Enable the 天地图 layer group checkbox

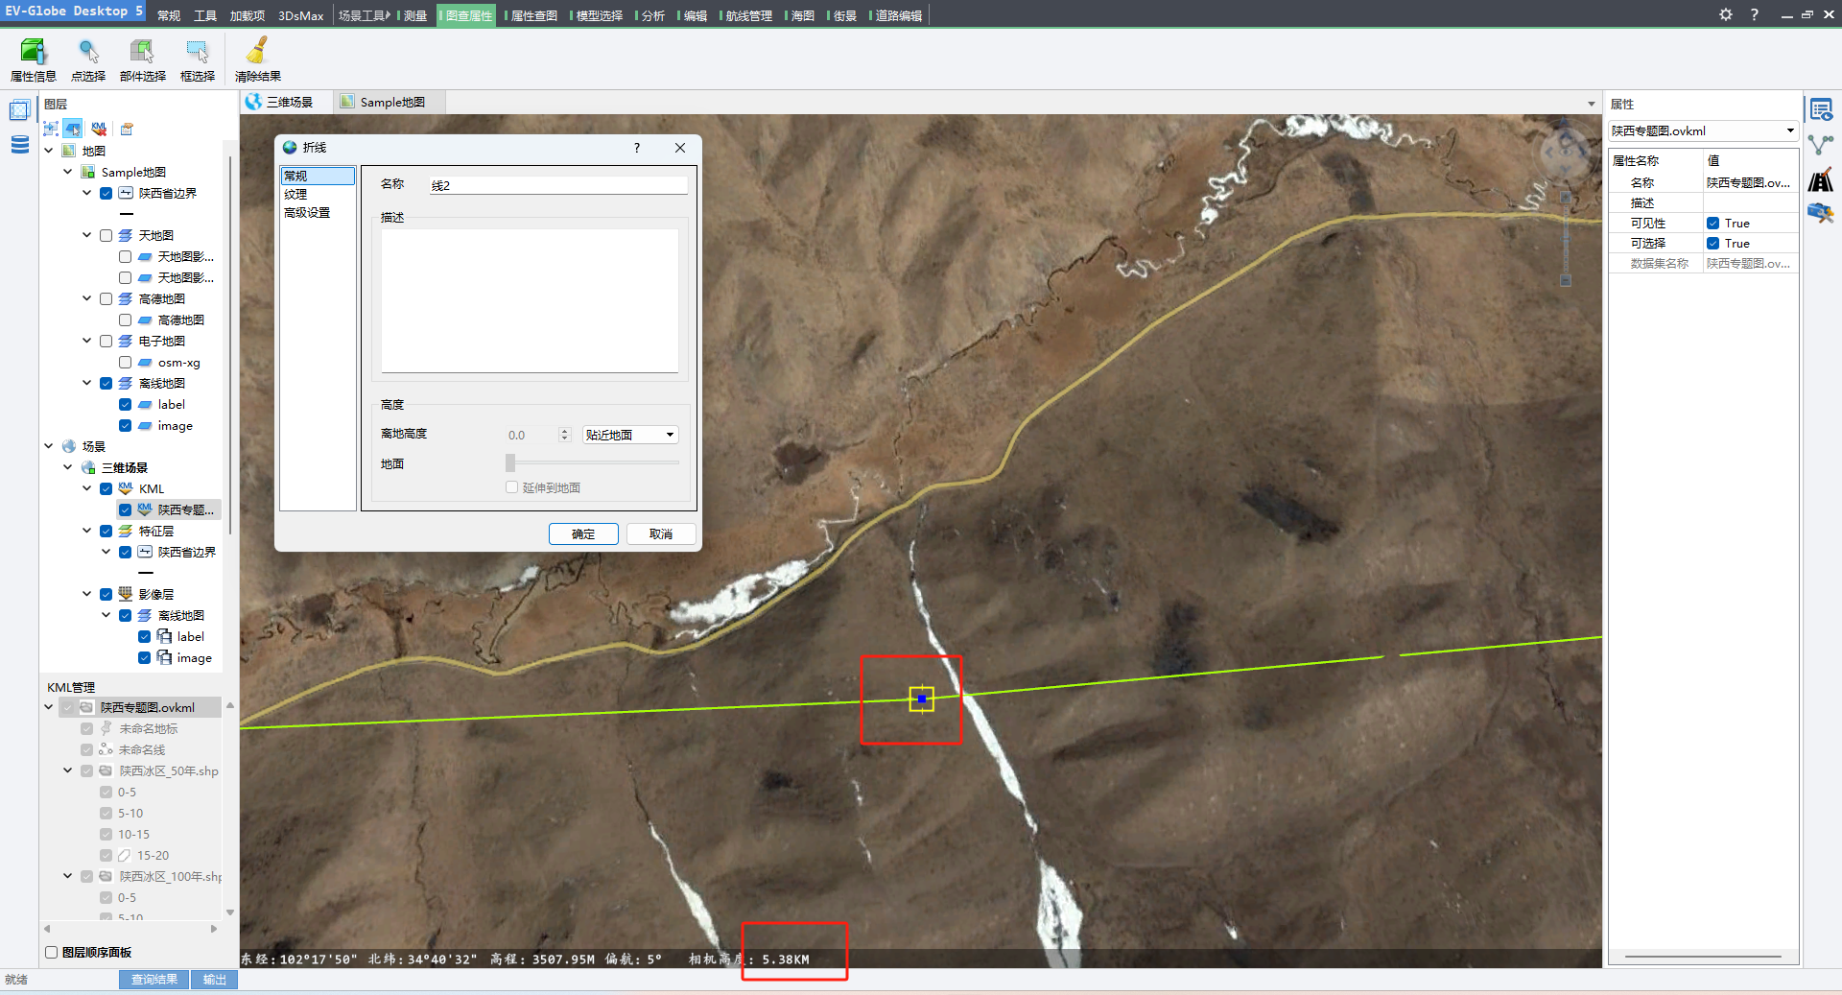point(106,235)
